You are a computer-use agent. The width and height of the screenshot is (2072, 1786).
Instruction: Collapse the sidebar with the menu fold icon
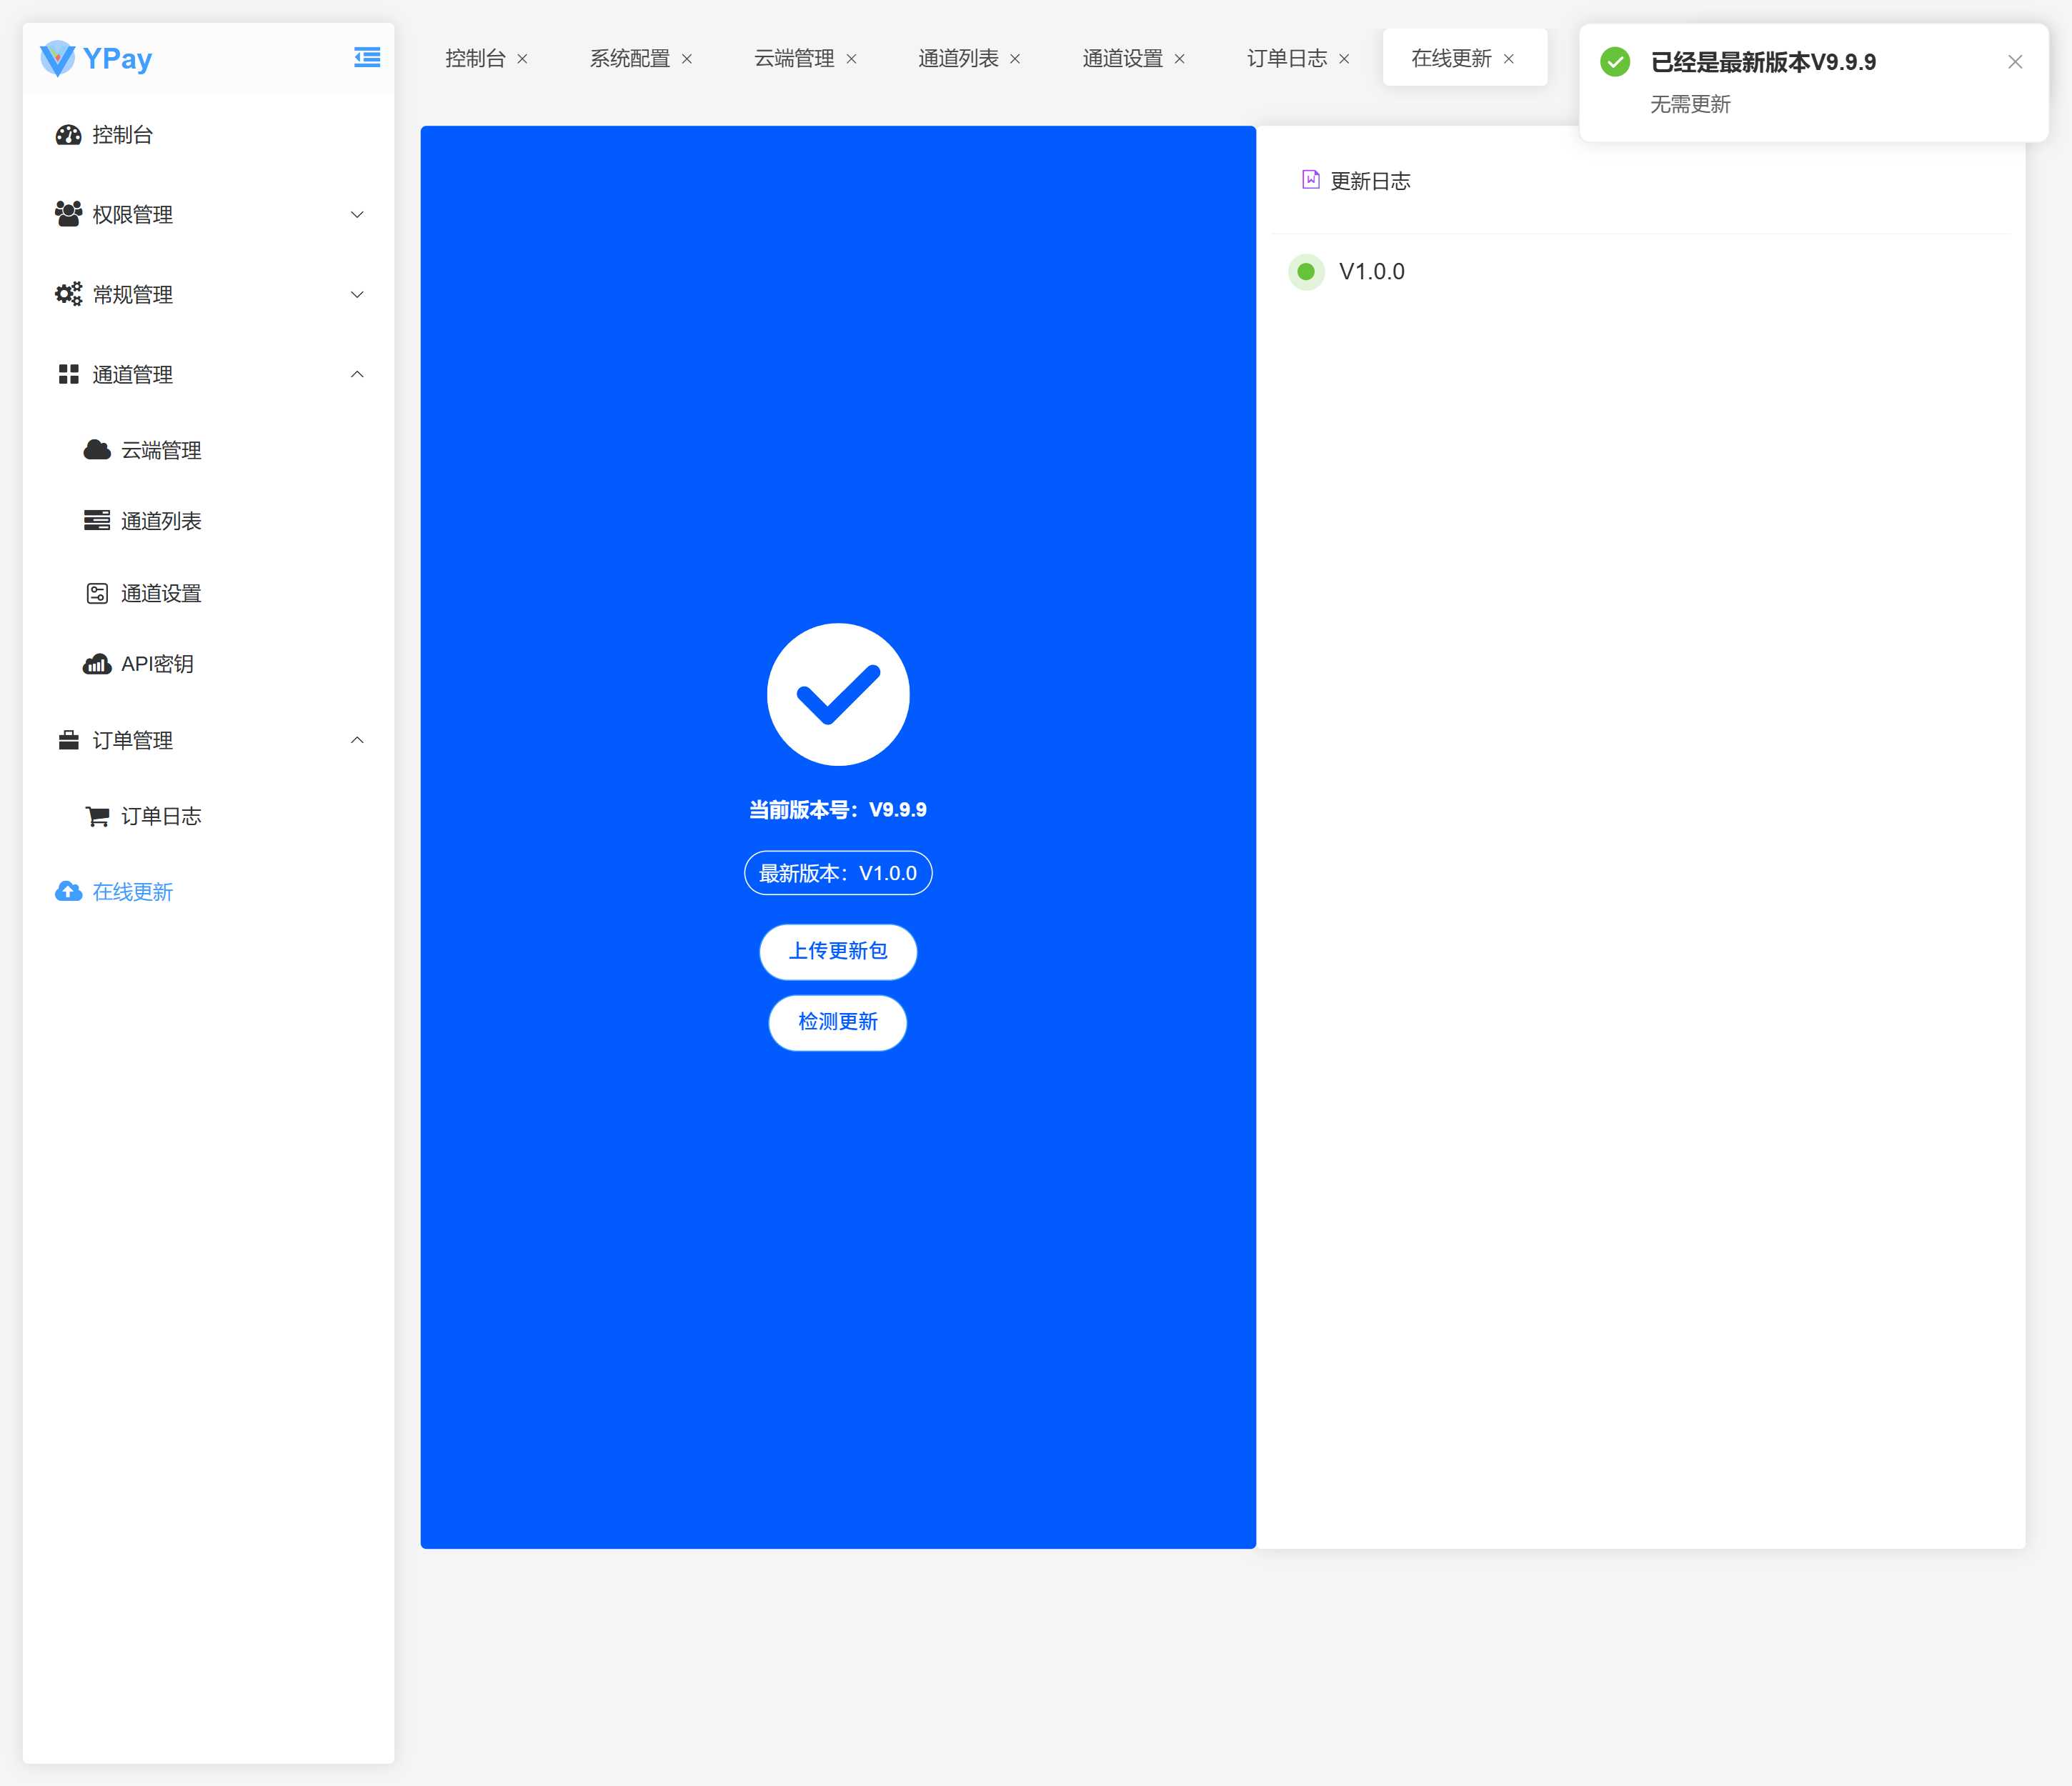(x=367, y=57)
